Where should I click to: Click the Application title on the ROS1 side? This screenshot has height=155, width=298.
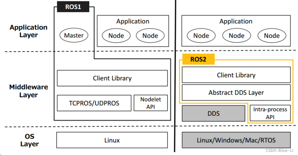click(133, 21)
